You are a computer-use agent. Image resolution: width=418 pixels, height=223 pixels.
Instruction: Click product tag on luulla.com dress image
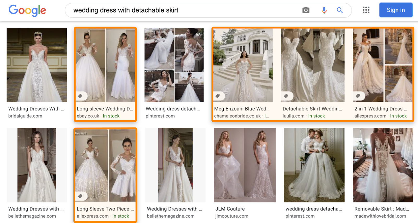pos(286,96)
